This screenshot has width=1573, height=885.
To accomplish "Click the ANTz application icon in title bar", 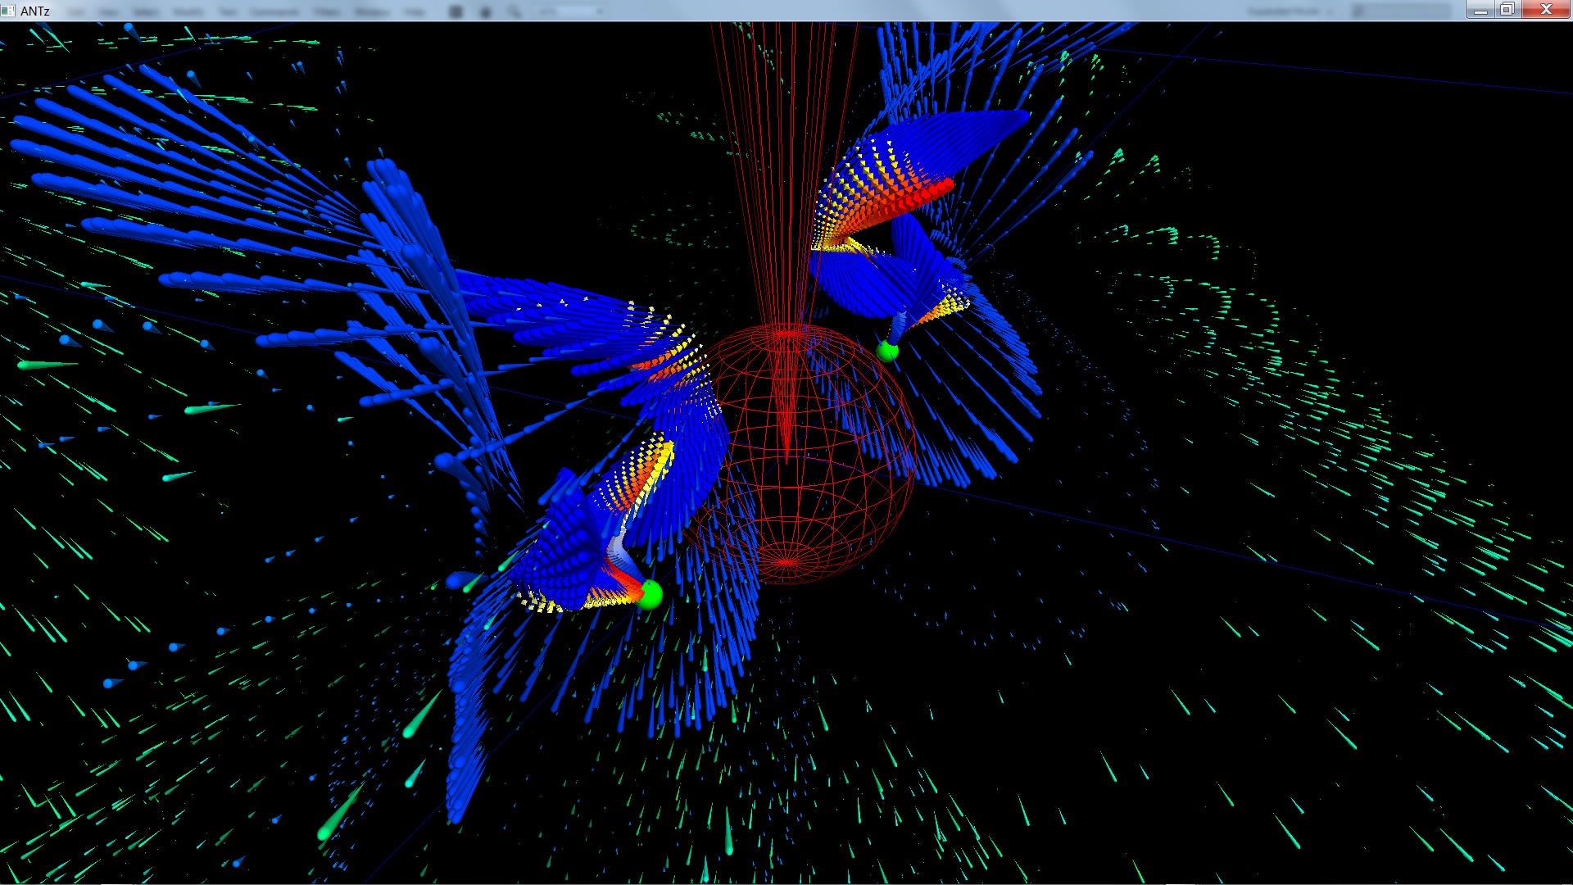I will [8, 11].
